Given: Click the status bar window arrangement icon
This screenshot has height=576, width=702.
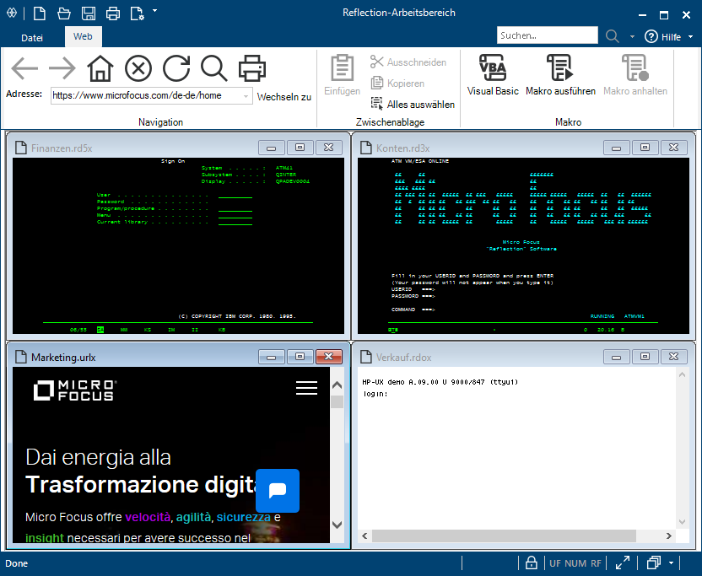Looking at the screenshot, I should point(654,563).
